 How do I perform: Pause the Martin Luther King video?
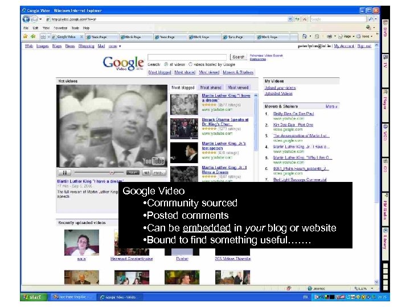coord(64,173)
